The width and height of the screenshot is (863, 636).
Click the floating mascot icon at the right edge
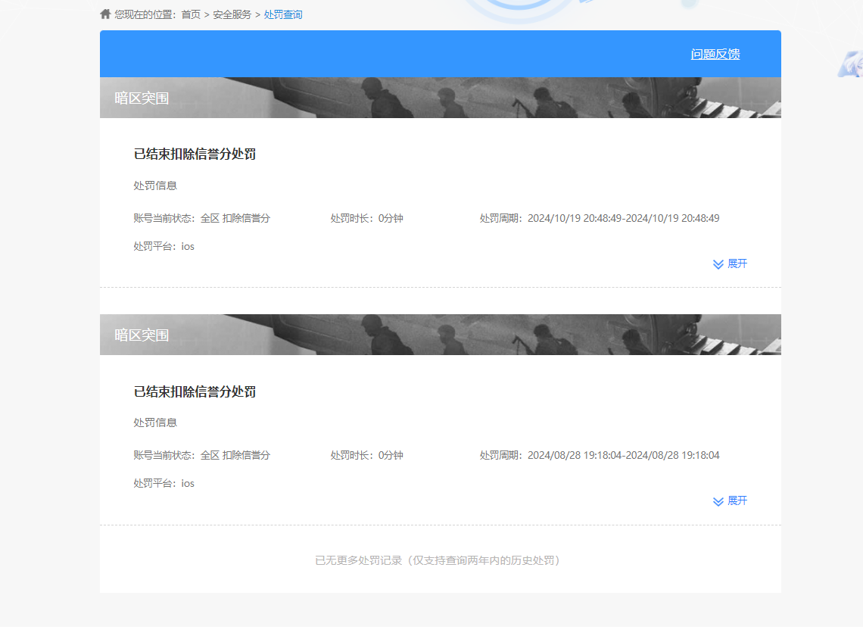(x=851, y=64)
